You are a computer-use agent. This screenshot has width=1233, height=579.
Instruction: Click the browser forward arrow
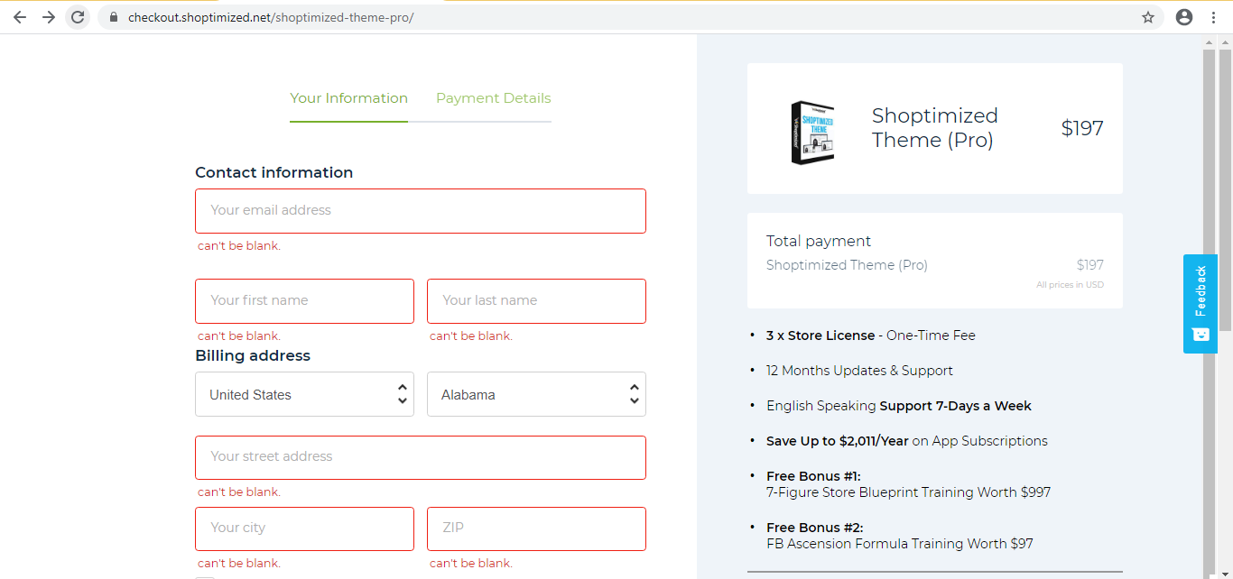(x=49, y=17)
